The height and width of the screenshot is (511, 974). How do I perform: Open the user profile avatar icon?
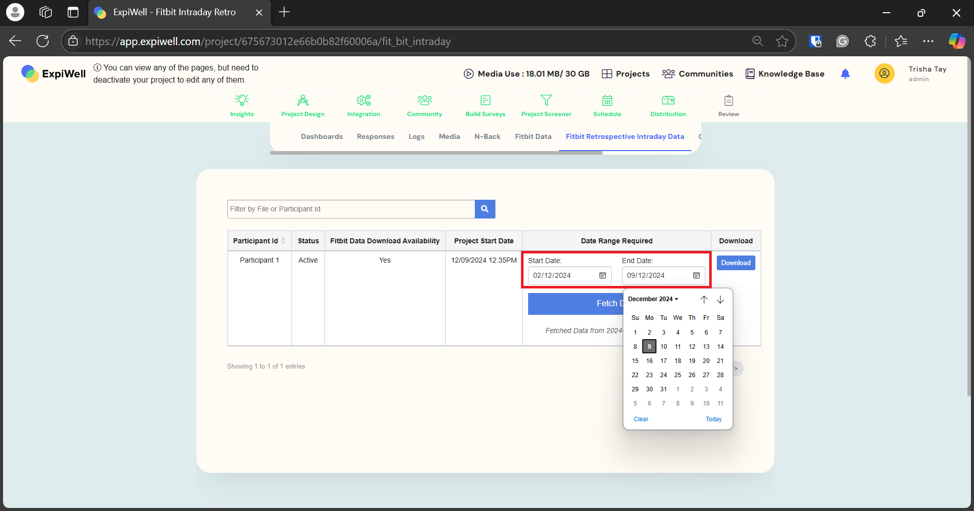pyautogui.click(x=884, y=74)
